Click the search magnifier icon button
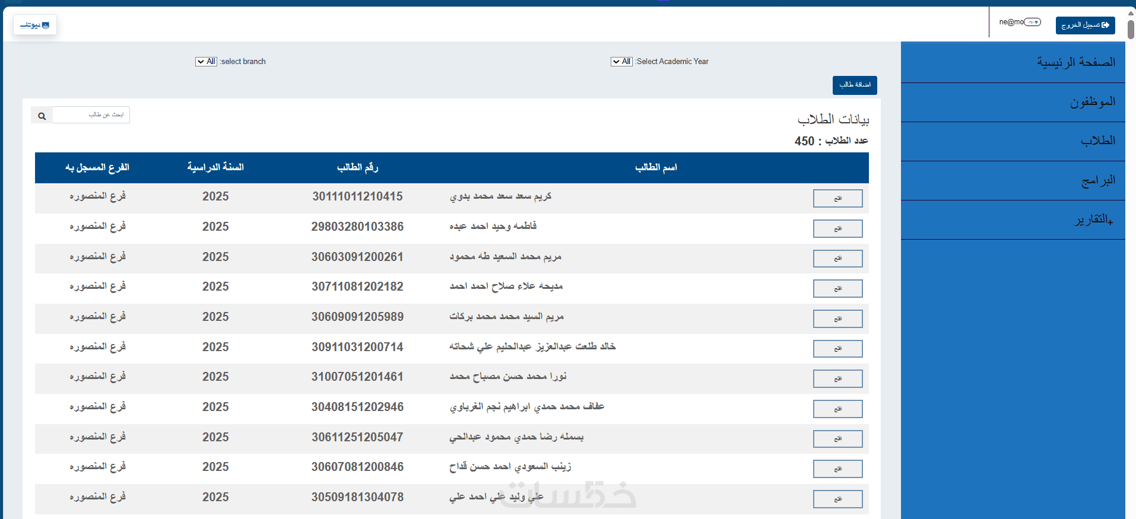 pyautogui.click(x=42, y=116)
